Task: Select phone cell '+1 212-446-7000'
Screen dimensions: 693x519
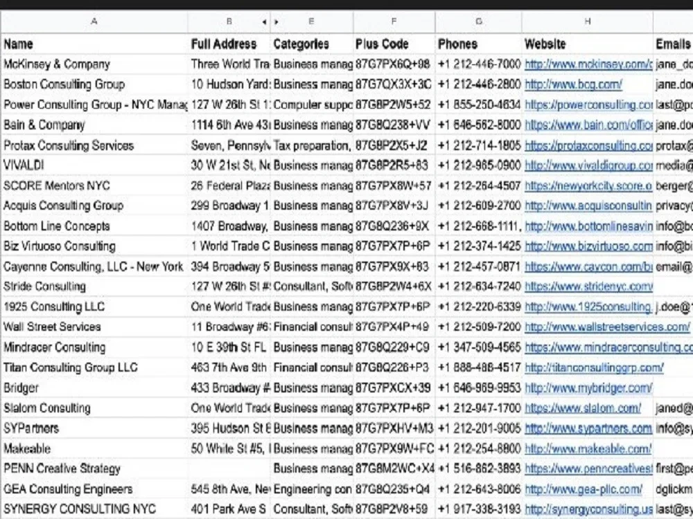Action: click(479, 64)
